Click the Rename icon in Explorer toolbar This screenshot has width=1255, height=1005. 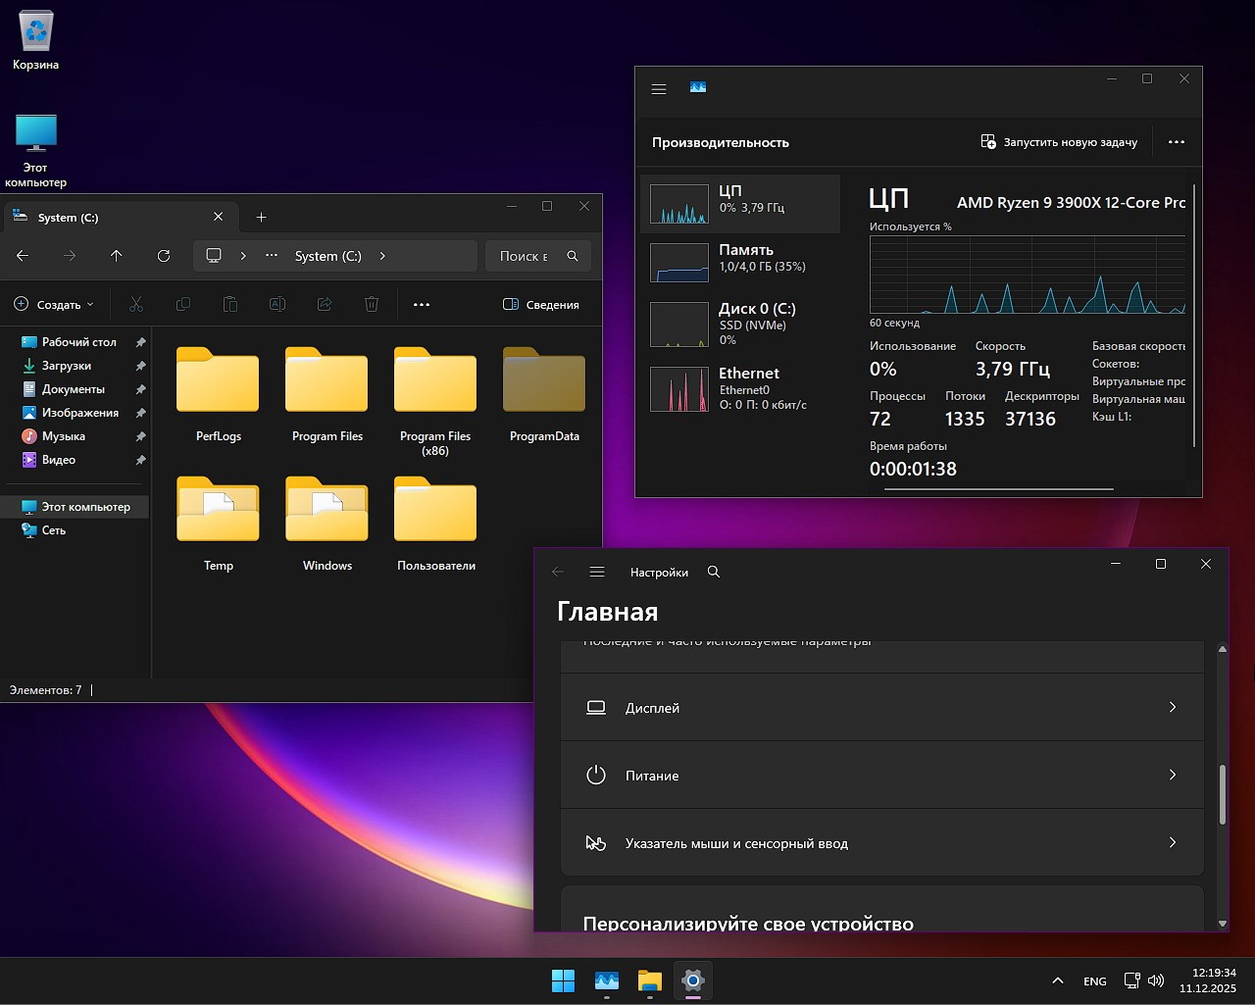click(x=277, y=304)
